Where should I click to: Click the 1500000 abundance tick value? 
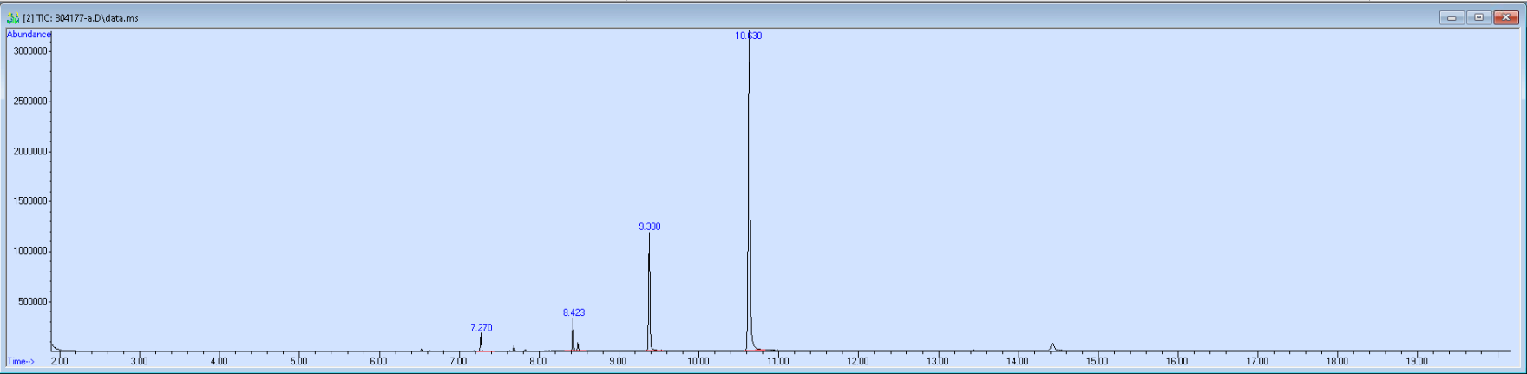point(29,201)
